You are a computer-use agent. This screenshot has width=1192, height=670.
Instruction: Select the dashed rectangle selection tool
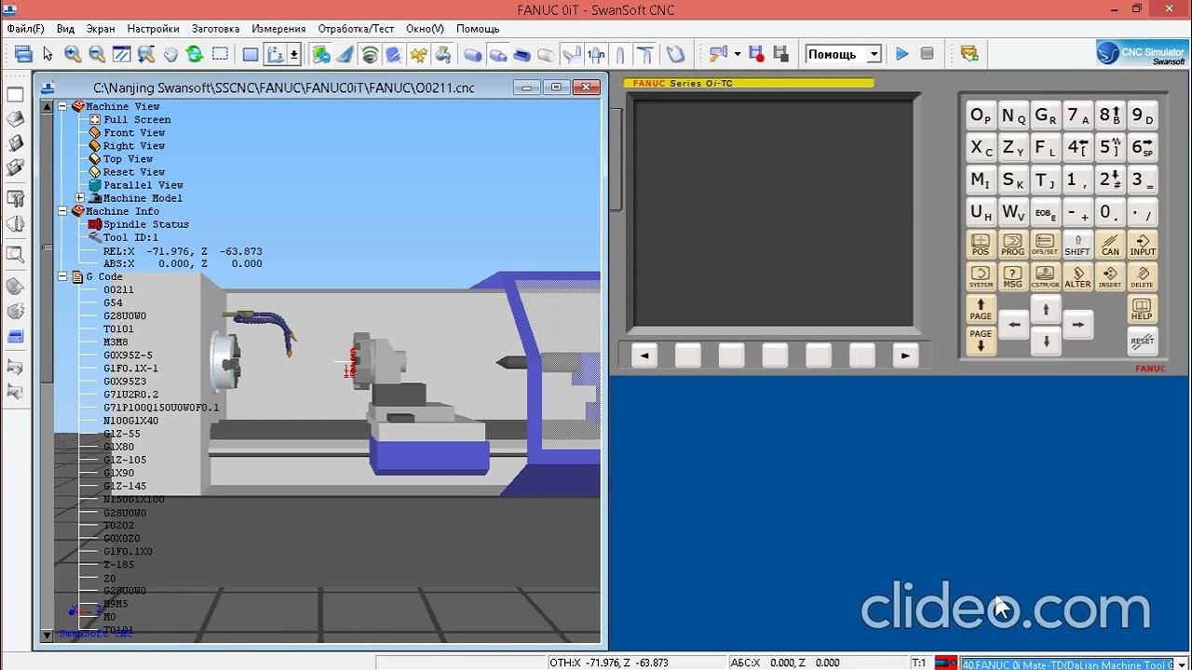pos(220,54)
